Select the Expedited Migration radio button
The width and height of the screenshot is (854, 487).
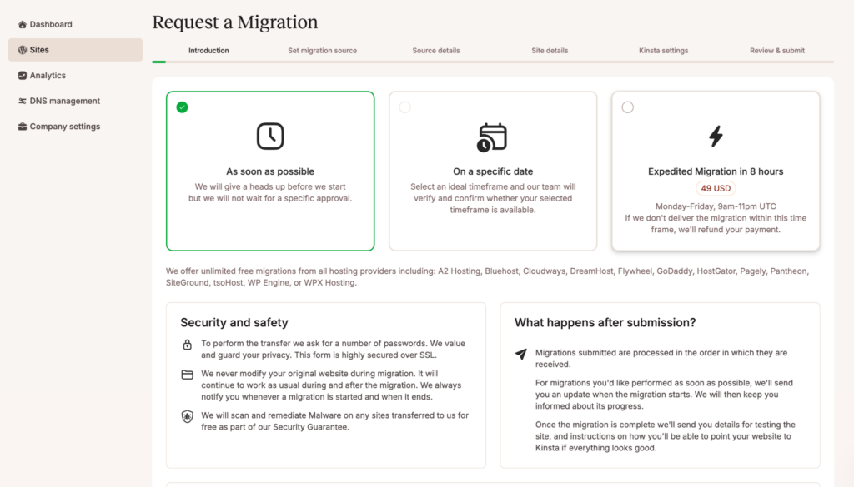[x=627, y=107]
